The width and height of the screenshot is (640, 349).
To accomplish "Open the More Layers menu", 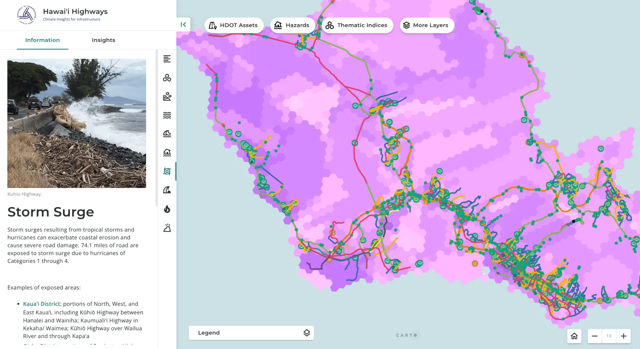I will [426, 25].
